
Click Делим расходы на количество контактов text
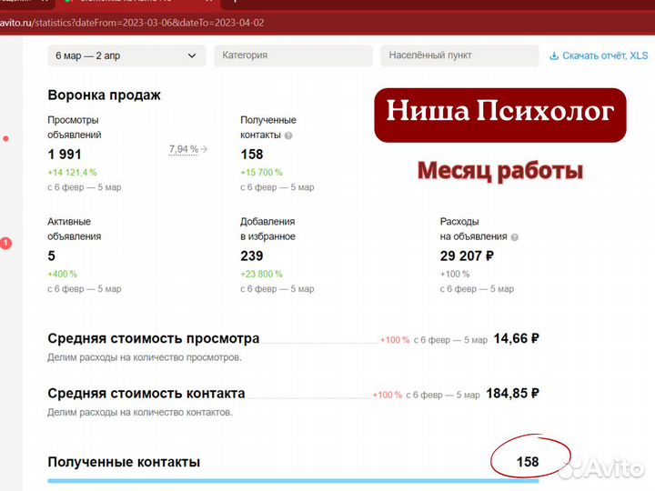pos(140,412)
